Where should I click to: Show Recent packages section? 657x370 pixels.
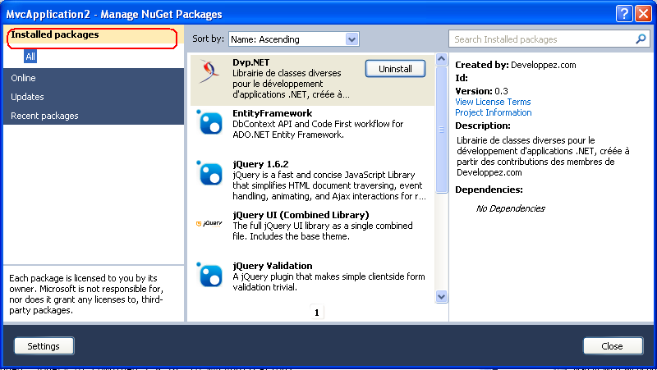(x=44, y=116)
